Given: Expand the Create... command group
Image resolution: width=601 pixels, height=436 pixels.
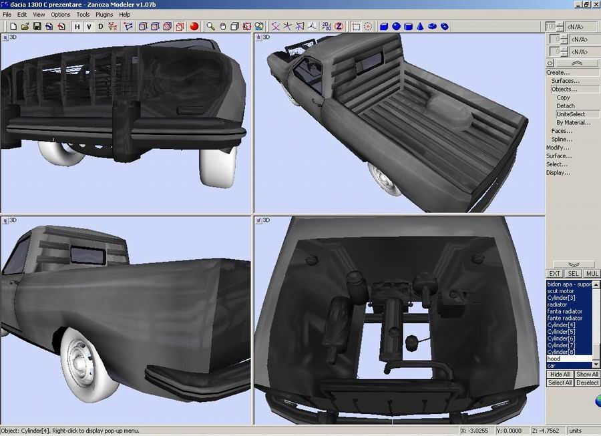Looking at the screenshot, I should click(x=558, y=72).
